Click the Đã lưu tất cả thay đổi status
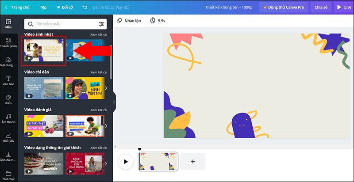Screen dimensions: 354x182 coord(111,7)
